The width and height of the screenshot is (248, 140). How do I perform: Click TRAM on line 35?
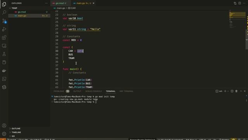pyautogui.click(x=71, y=58)
